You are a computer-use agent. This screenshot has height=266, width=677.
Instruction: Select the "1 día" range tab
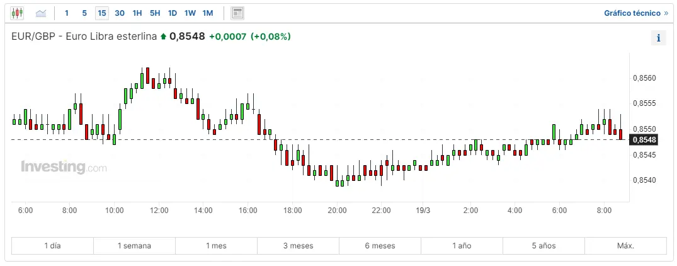(x=53, y=246)
